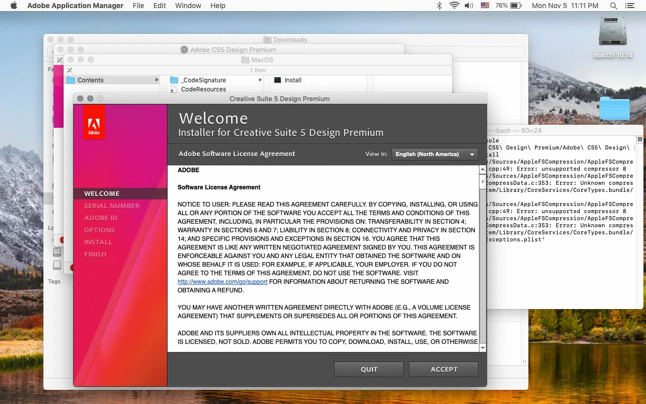Open the Edit menu
This screenshot has height=404, width=646.
(159, 6)
